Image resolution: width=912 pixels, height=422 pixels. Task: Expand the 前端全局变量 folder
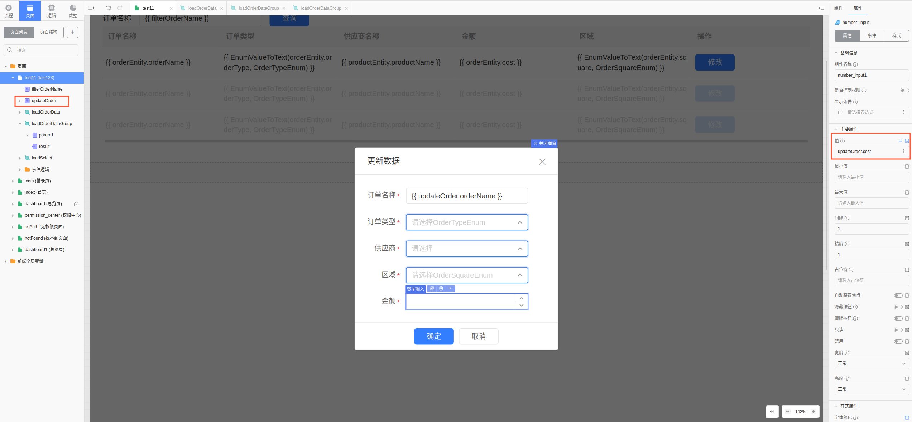point(6,262)
